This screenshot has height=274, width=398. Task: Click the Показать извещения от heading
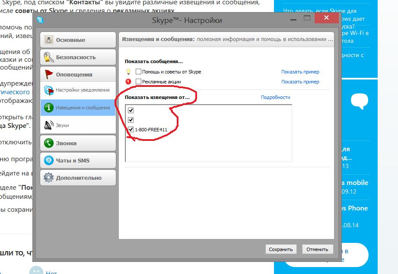click(157, 97)
